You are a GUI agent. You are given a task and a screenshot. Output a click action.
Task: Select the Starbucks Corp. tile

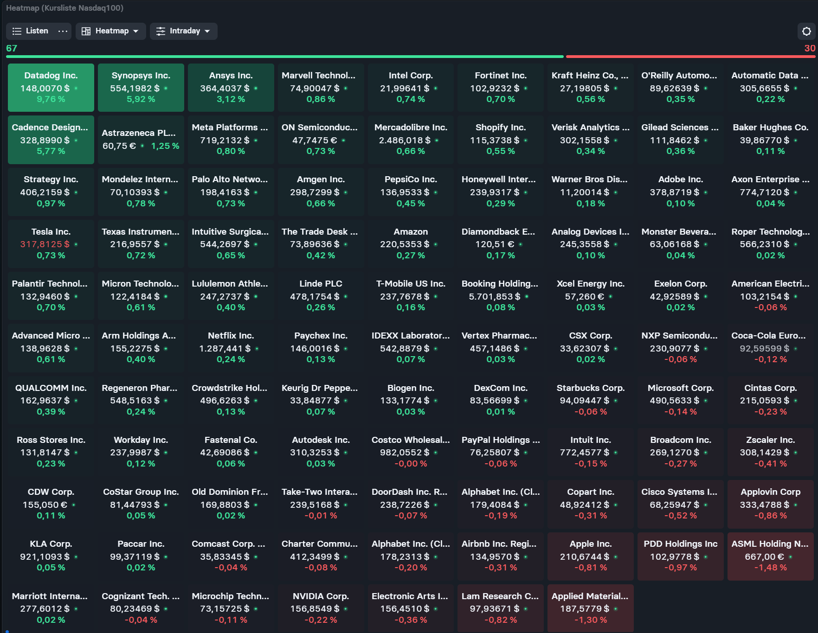591,400
